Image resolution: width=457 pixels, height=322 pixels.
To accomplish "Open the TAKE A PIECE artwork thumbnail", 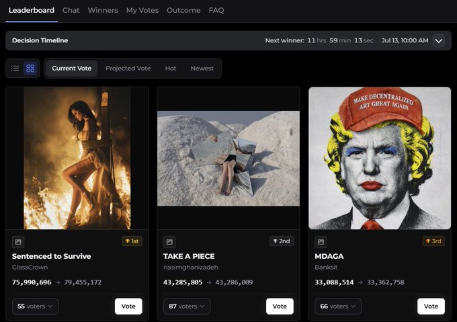I will [x=229, y=158].
